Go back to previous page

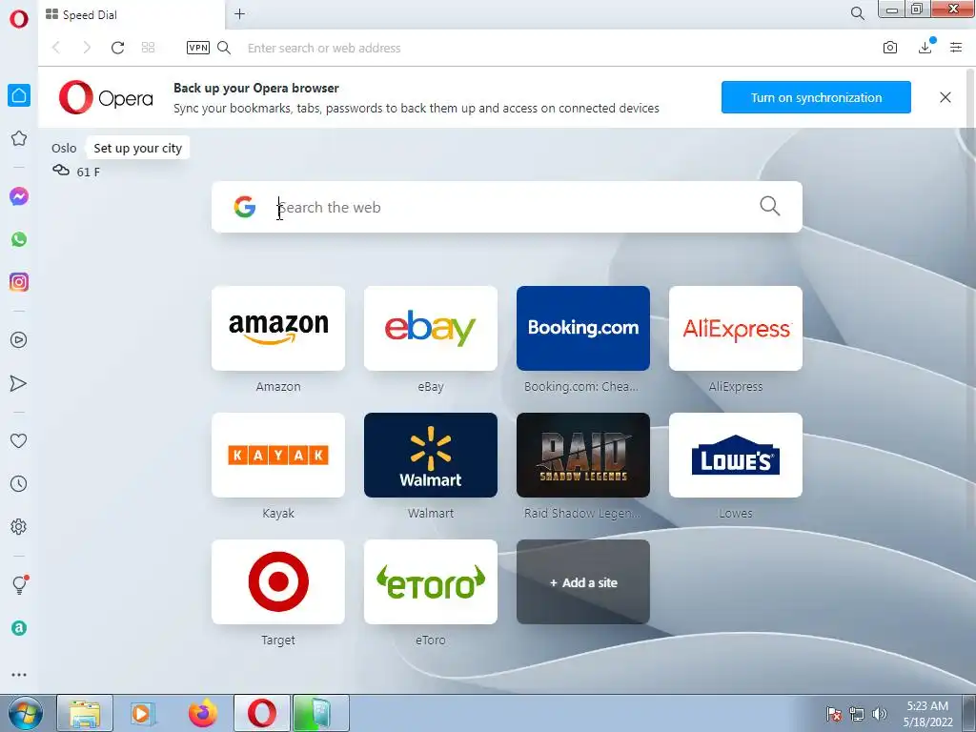coord(56,48)
